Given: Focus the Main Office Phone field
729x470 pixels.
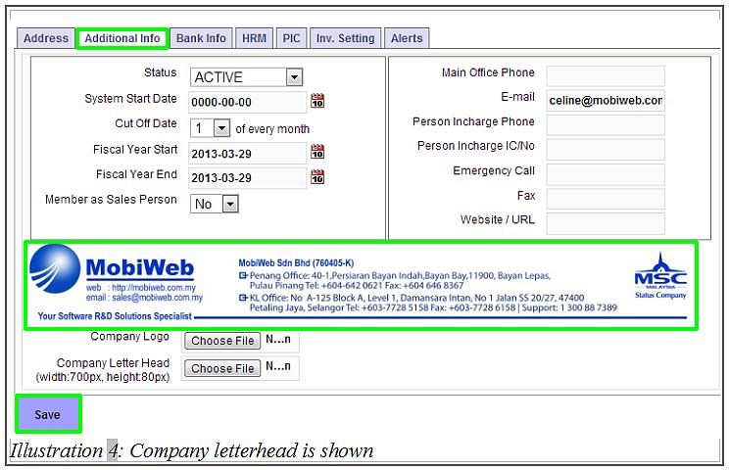Looking at the screenshot, I should 605,75.
